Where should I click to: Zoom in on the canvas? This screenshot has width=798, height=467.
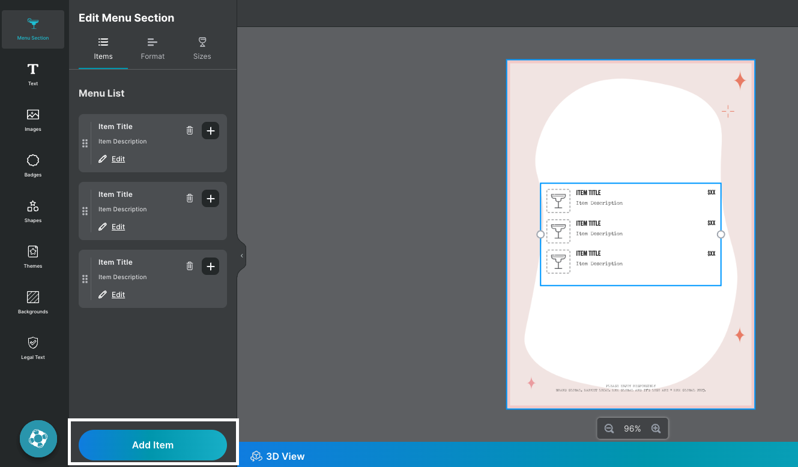click(656, 429)
